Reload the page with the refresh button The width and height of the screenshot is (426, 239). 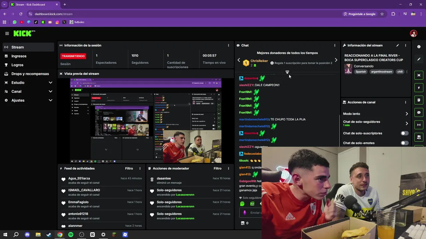(21, 14)
